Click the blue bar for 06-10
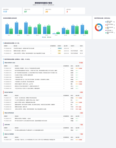 coord(82,29)
